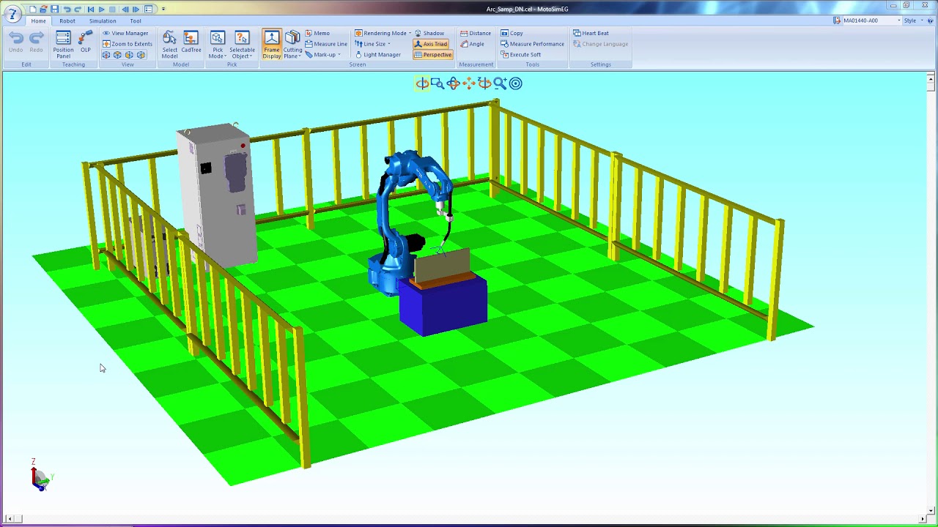Click the quick-access step forward button

[x=136, y=10]
